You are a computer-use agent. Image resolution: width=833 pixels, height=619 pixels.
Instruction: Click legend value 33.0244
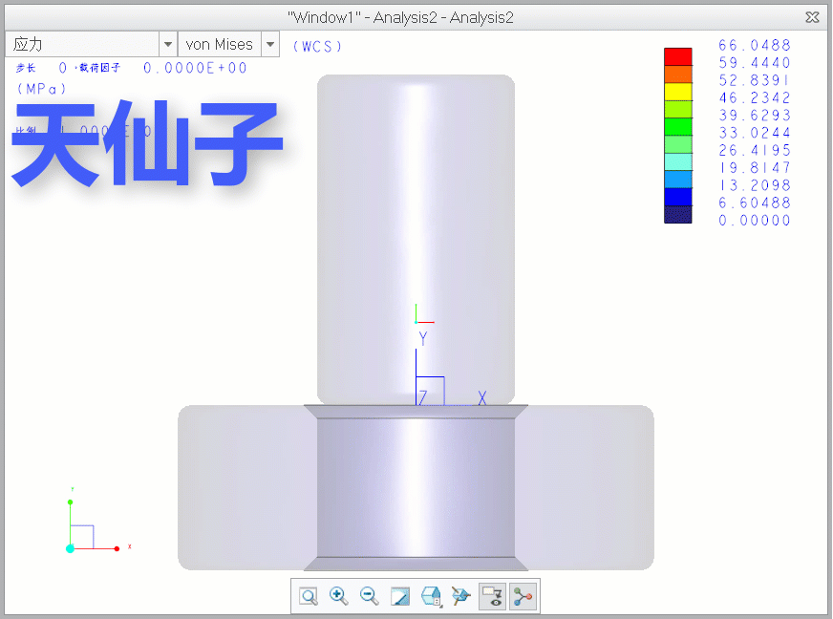coord(755,133)
